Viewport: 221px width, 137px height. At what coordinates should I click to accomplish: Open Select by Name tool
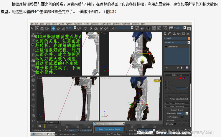[x=37, y=29]
